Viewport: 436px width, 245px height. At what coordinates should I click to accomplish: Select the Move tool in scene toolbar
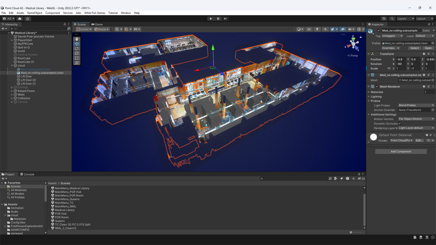(77, 44)
